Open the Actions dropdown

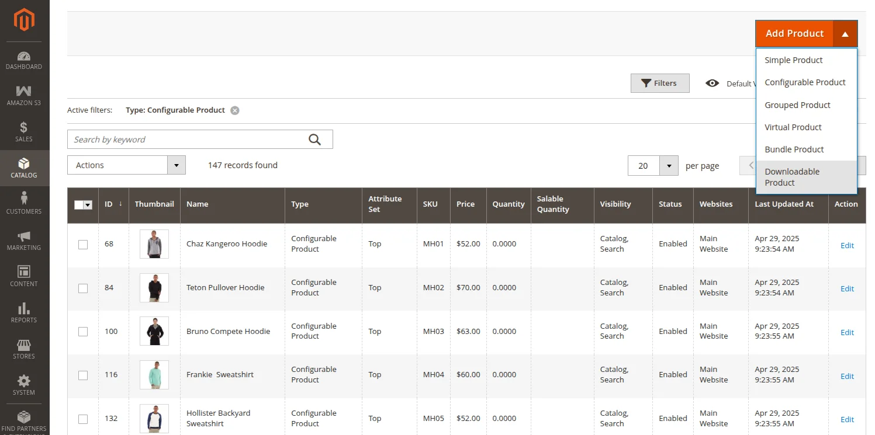pyautogui.click(x=126, y=165)
